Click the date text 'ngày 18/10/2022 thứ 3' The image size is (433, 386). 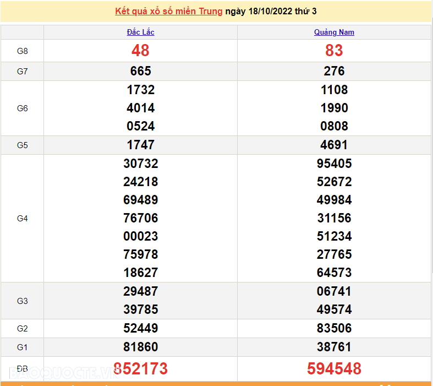tap(271, 11)
